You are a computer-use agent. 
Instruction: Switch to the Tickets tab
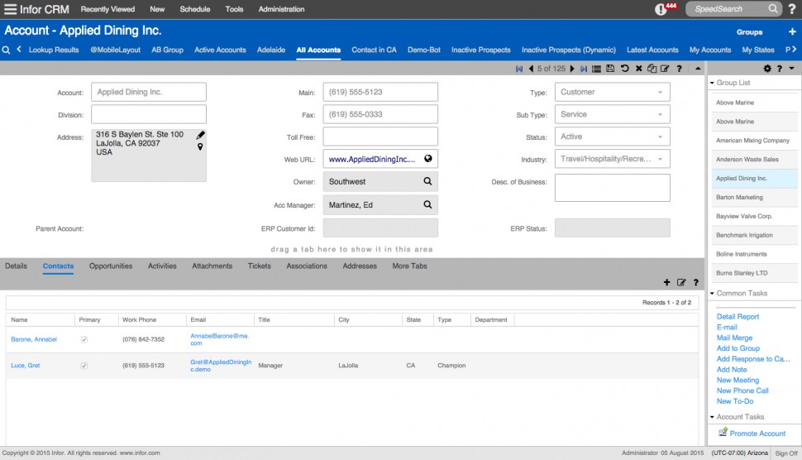[260, 266]
